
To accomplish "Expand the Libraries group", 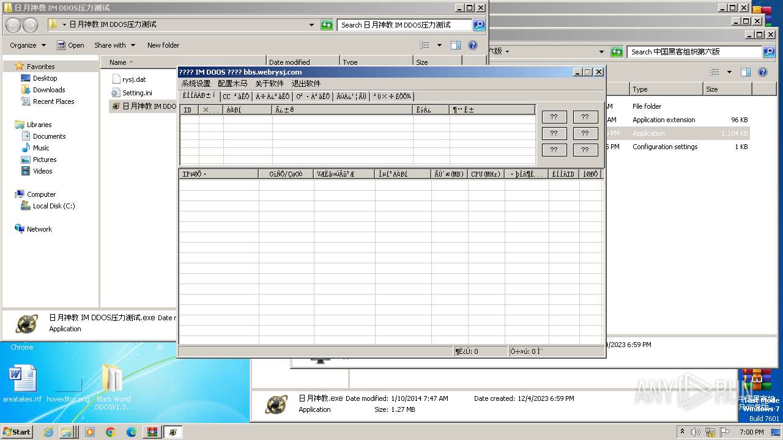I will pos(39,125).
